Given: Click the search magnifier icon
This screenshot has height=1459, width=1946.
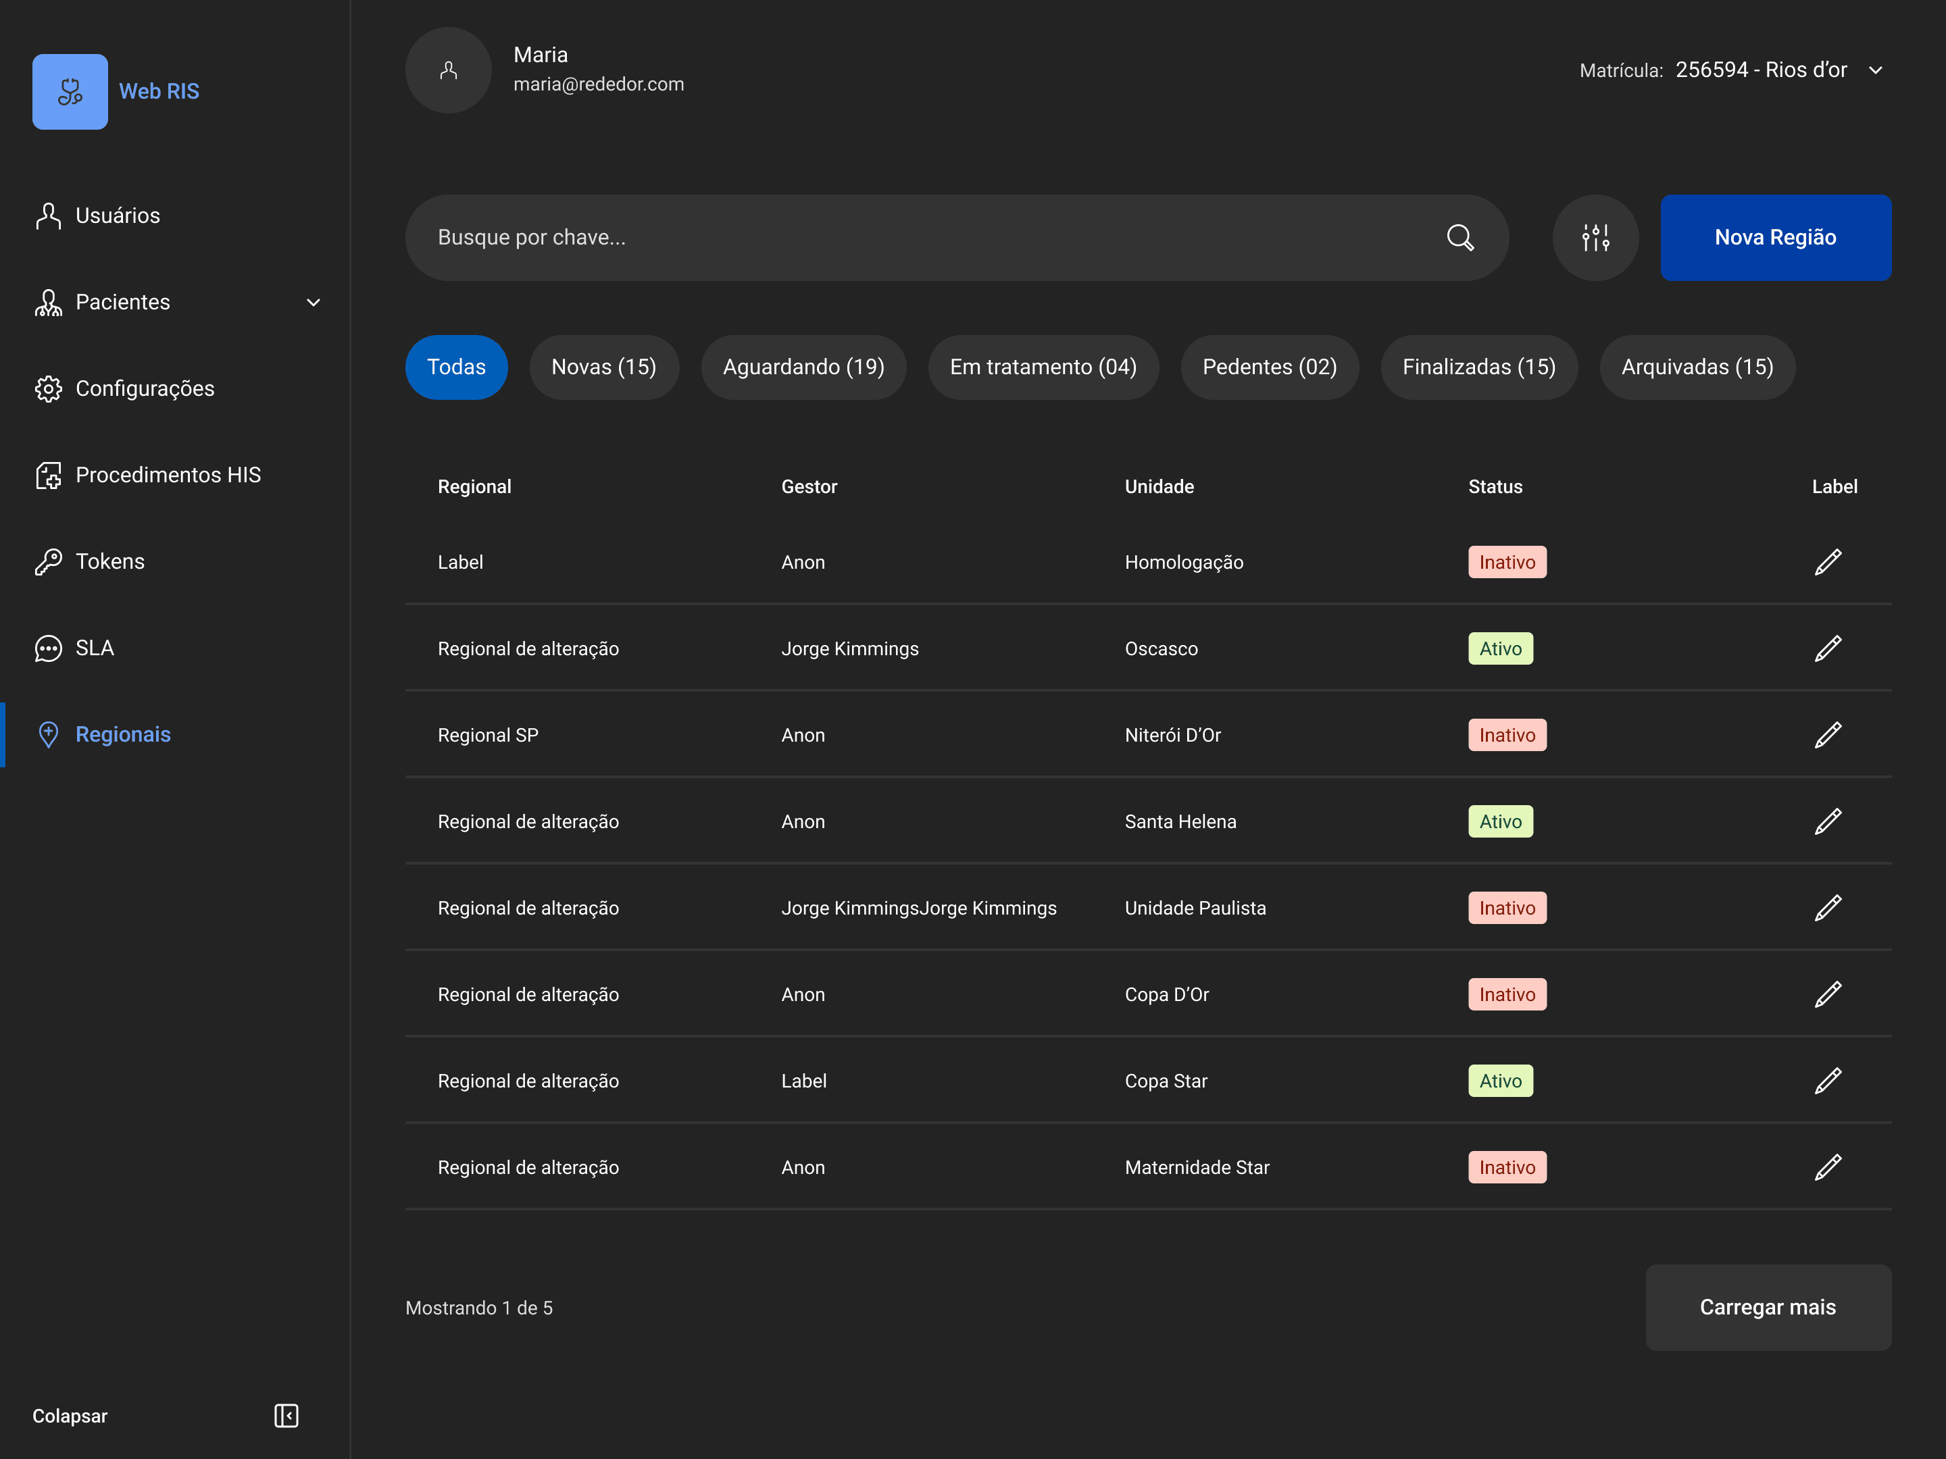Looking at the screenshot, I should click(x=1459, y=238).
